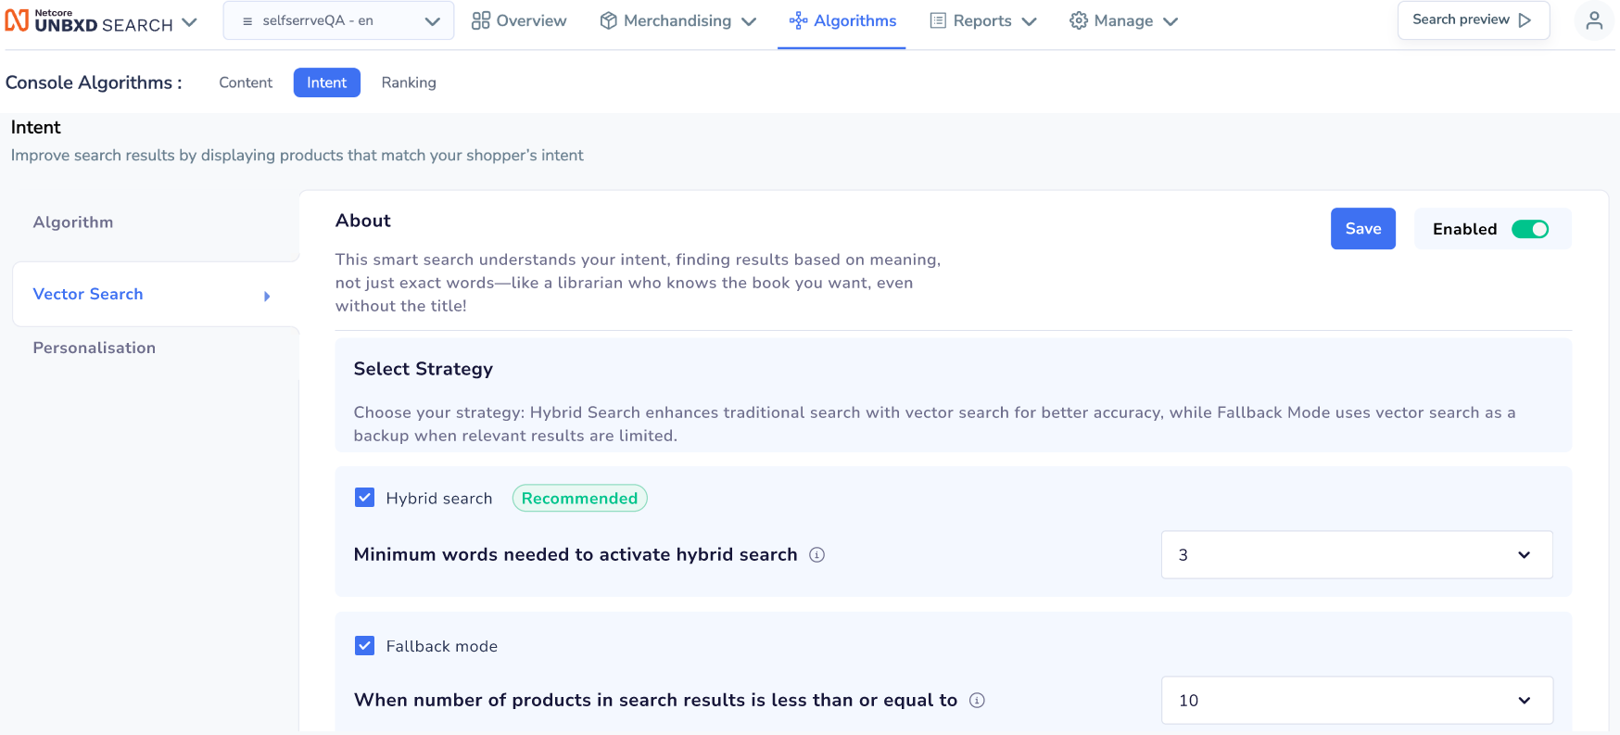Open the user profile icon
This screenshot has width=1620, height=735.
(x=1593, y=20)
